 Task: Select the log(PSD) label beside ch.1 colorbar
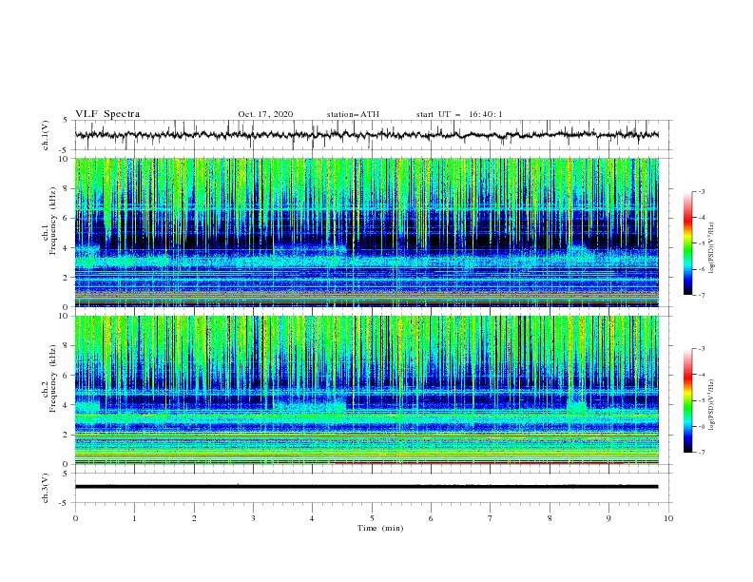(711, 248)
